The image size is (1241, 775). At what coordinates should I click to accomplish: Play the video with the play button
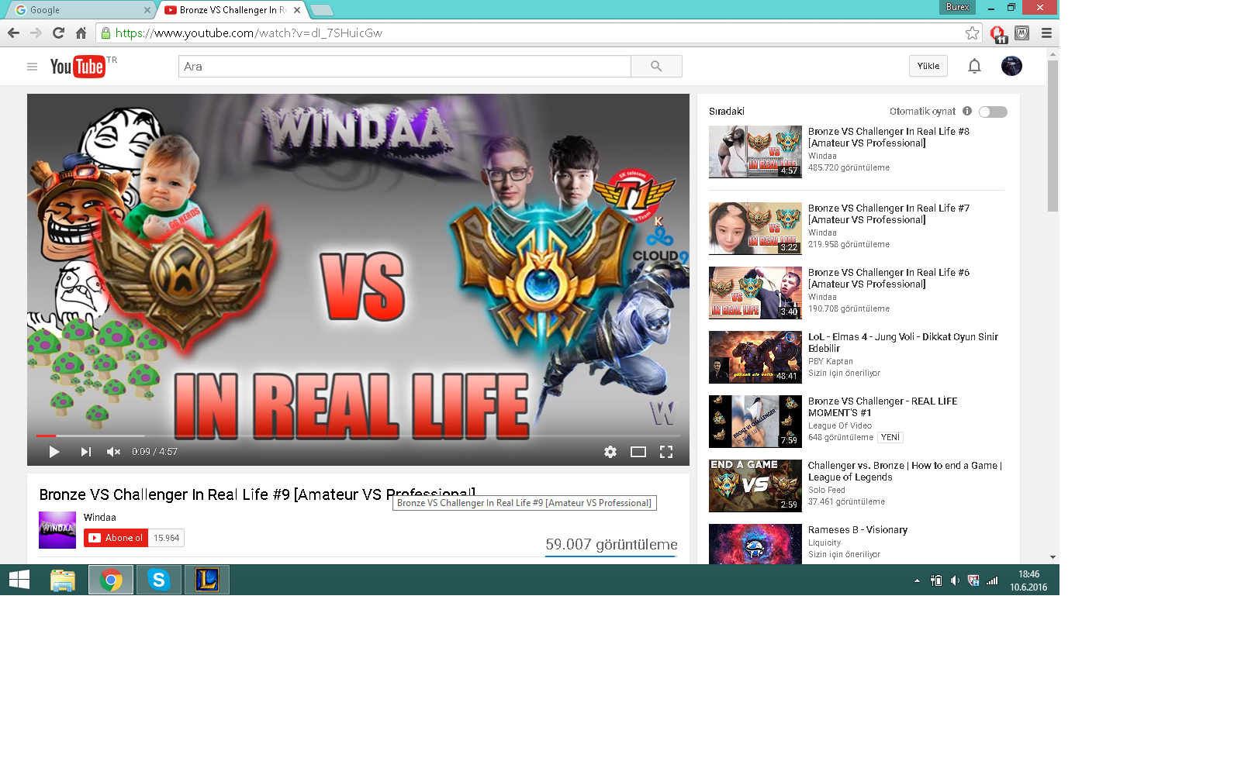[x=54, y=452]
